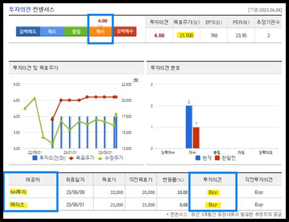
Task: Click the 투자의견 분포 chart heading
Action: click(165, 68)
